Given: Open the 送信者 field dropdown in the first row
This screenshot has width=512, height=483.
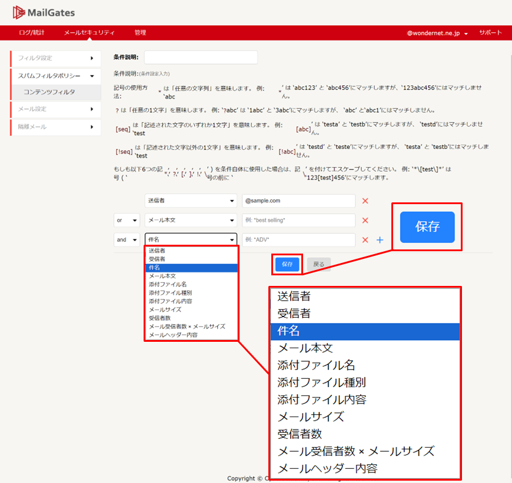Looking at the screenshot, I should (x=191, y=201).
